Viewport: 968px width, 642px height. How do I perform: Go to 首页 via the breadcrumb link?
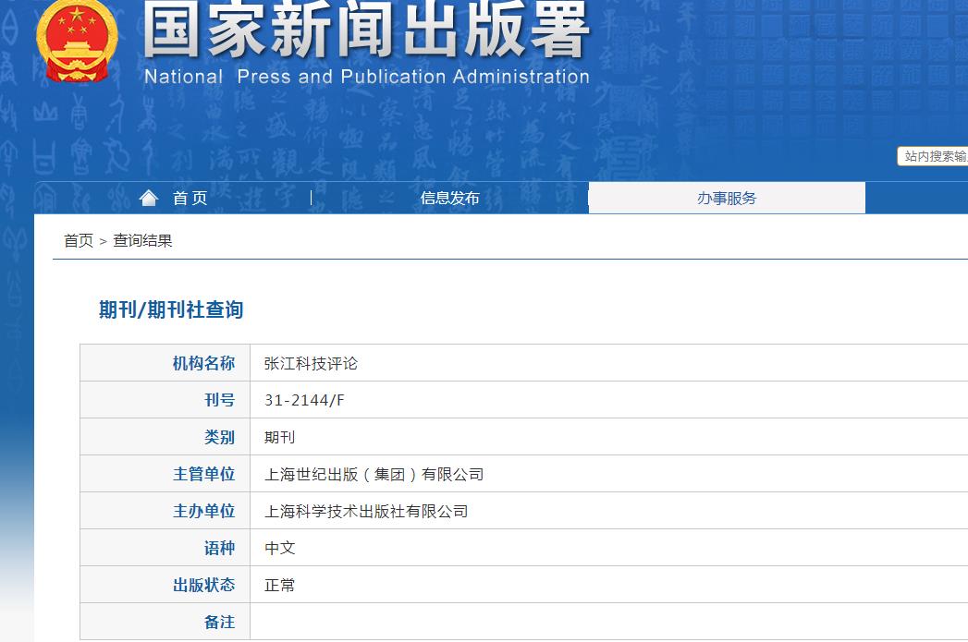[x=78, y=241]
